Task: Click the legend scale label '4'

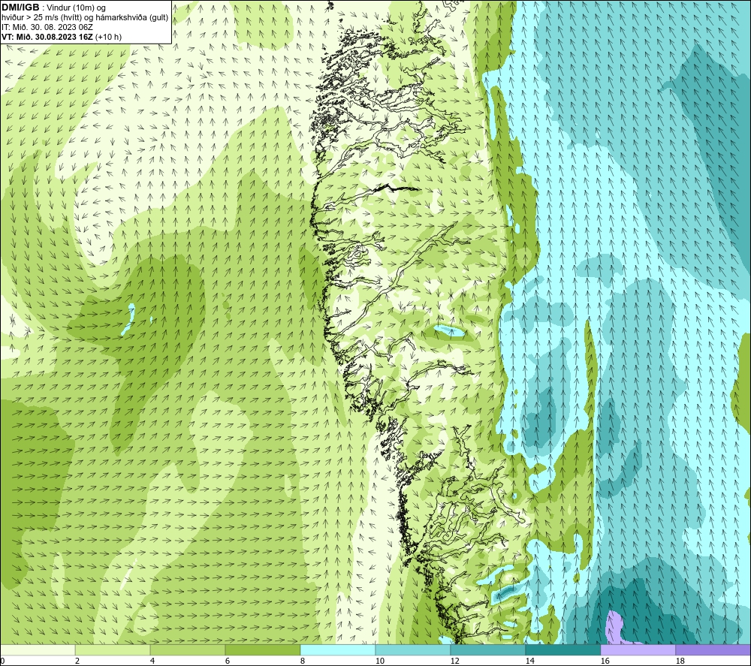Action: point(152,661)
